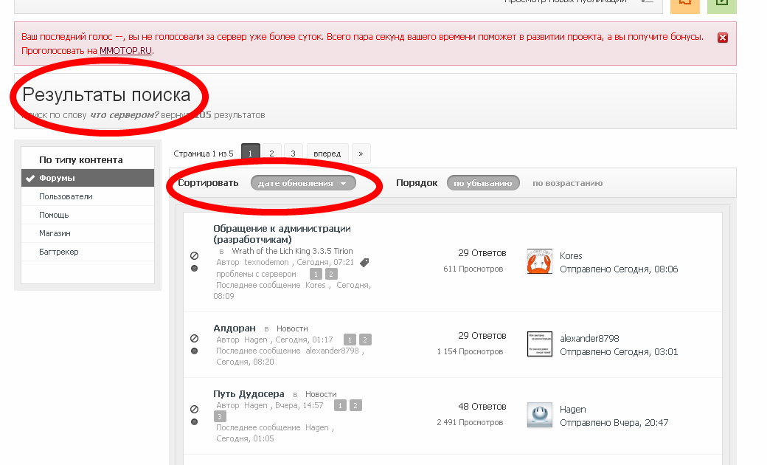Open page 1 badge of Алдоран topic

coord(350,340)
